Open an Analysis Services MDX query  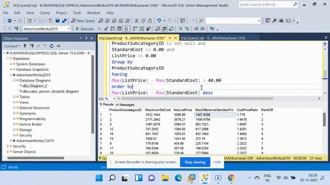click(x=108, y=21)
